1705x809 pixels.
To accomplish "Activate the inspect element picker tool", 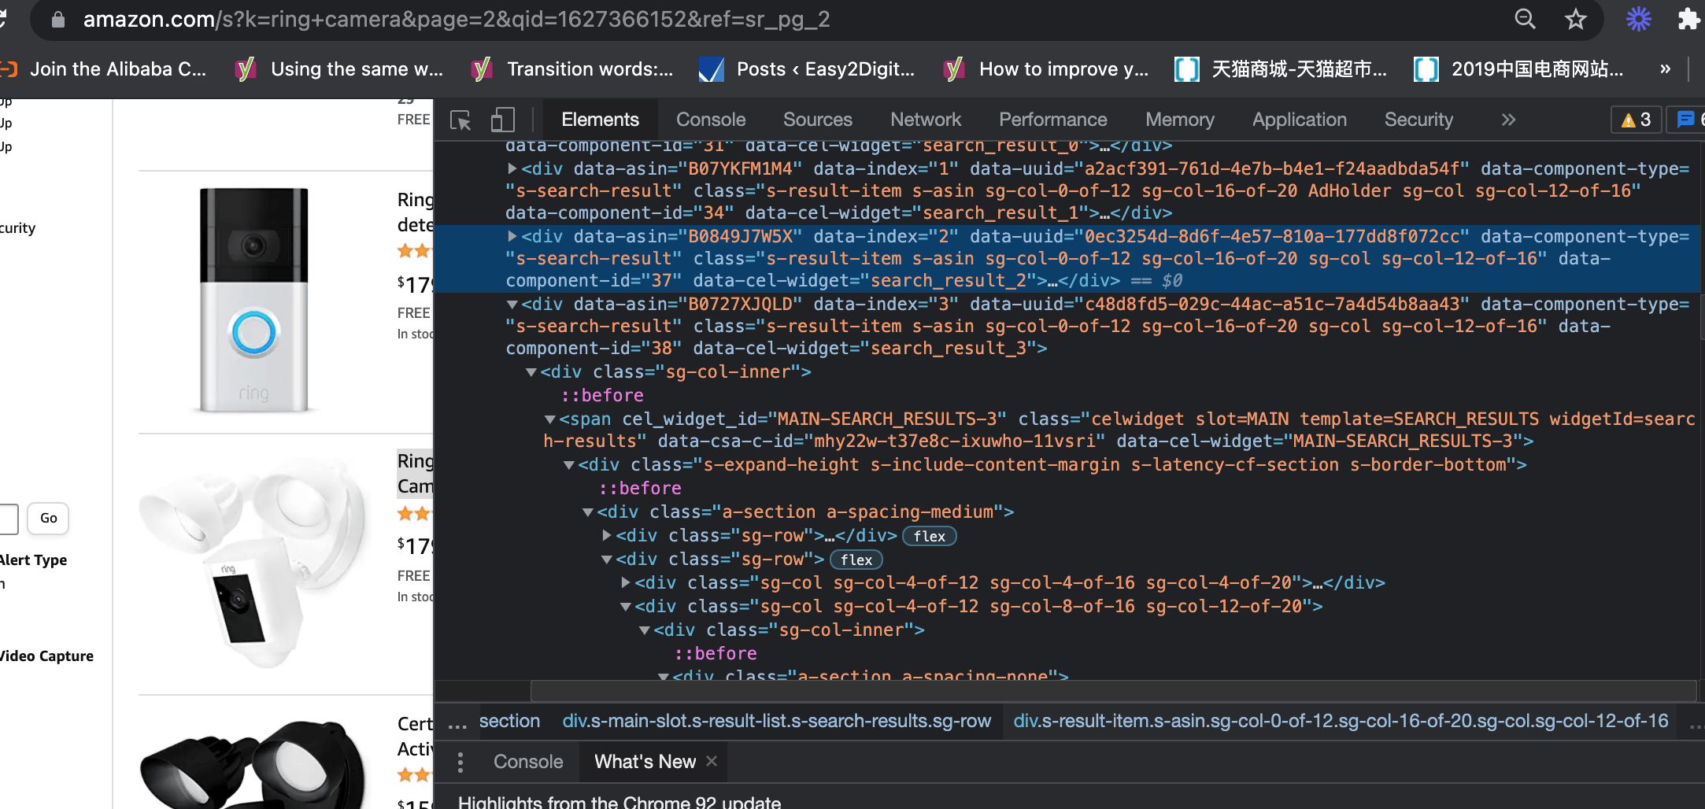I will point(460,120).
